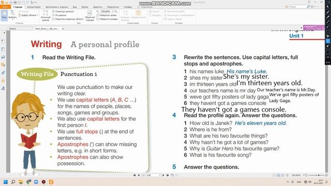331x186 pixels.
Task: Open Attachments paperclip panel in sidebar
Action: pos(3,73)
